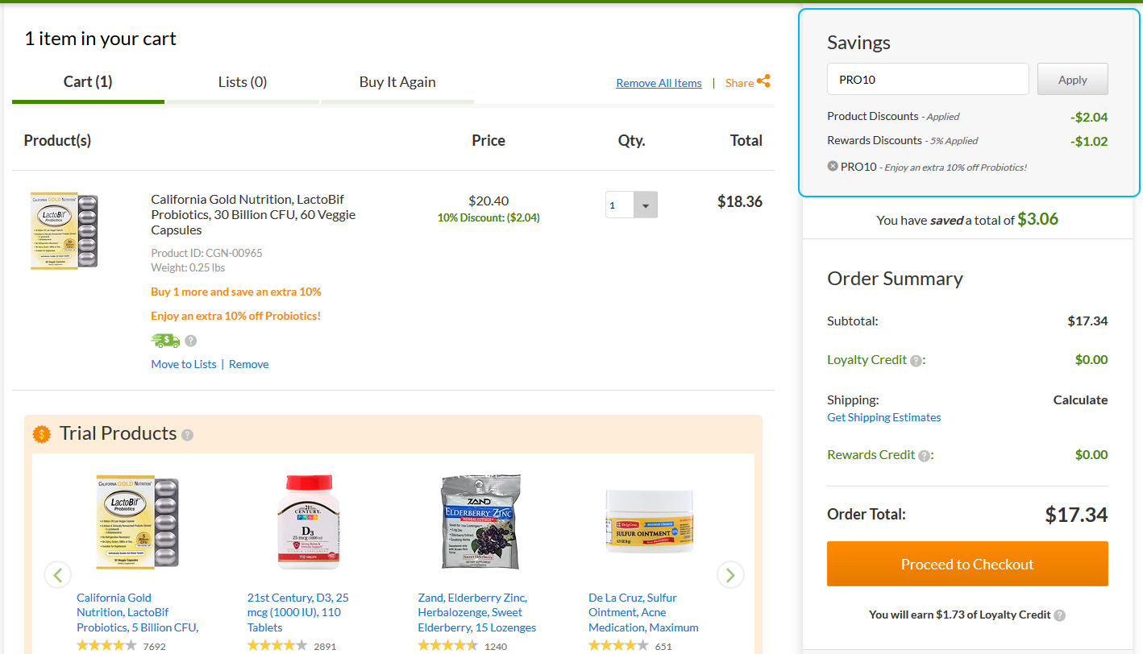Click help icon after earned Loyalty Credit text
The height and width of the screenshot is (654, 1143).
coord(1060,615)
